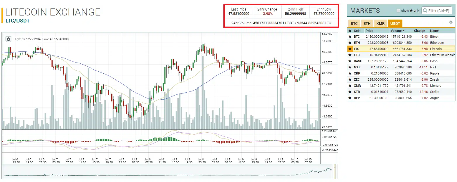Open the Ethereum Classic market row
The height and width of the screenshot is (182, 457).
pyautogui.click(x=401, y=55)
